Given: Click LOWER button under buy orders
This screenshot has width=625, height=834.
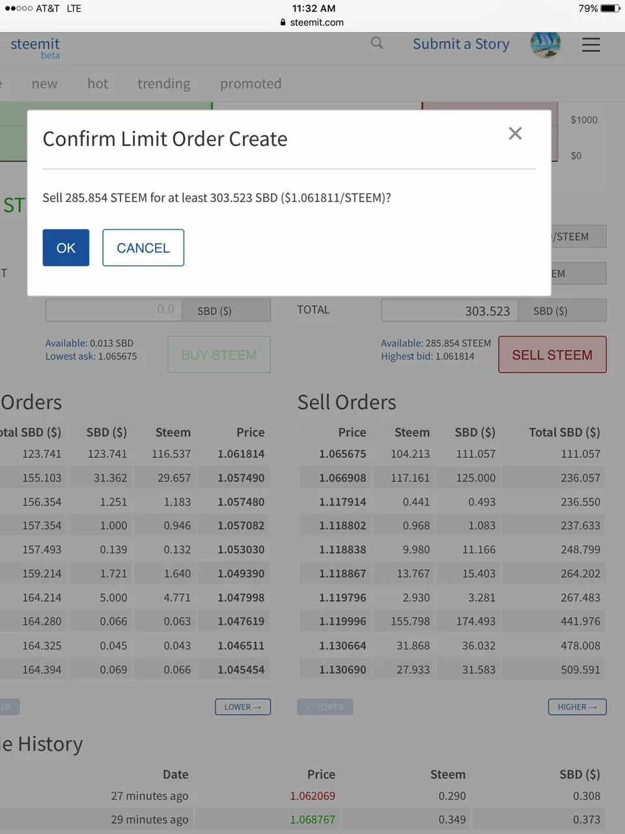Looking at the screenshot, I should (x=243, y=707).
